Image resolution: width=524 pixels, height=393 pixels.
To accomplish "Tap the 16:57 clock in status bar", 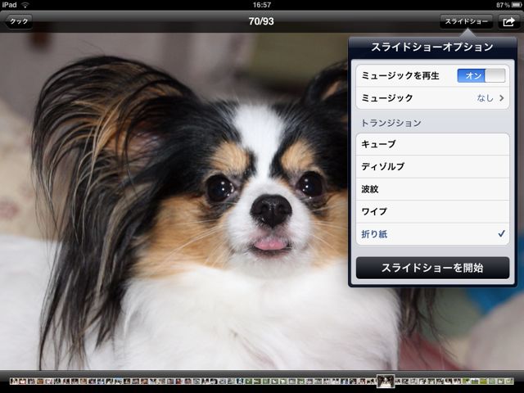I will click(262, 5).
